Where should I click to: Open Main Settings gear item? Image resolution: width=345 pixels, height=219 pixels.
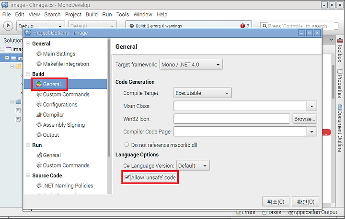coord(39,54)
